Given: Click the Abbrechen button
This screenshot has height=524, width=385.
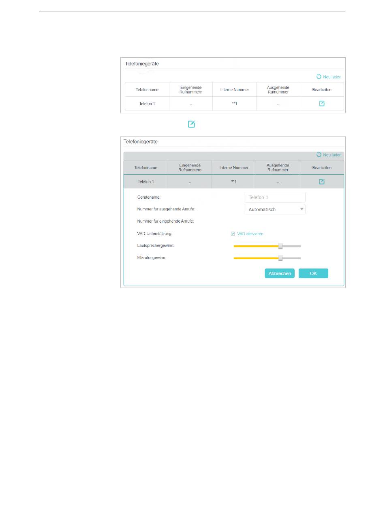Looking at the screenshot, I should (x=280, y=273).
